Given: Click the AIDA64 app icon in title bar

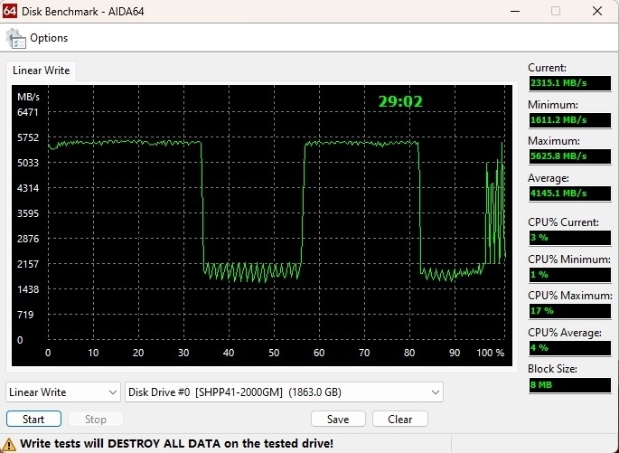Looking at the screenshot, I should (9, 11).
